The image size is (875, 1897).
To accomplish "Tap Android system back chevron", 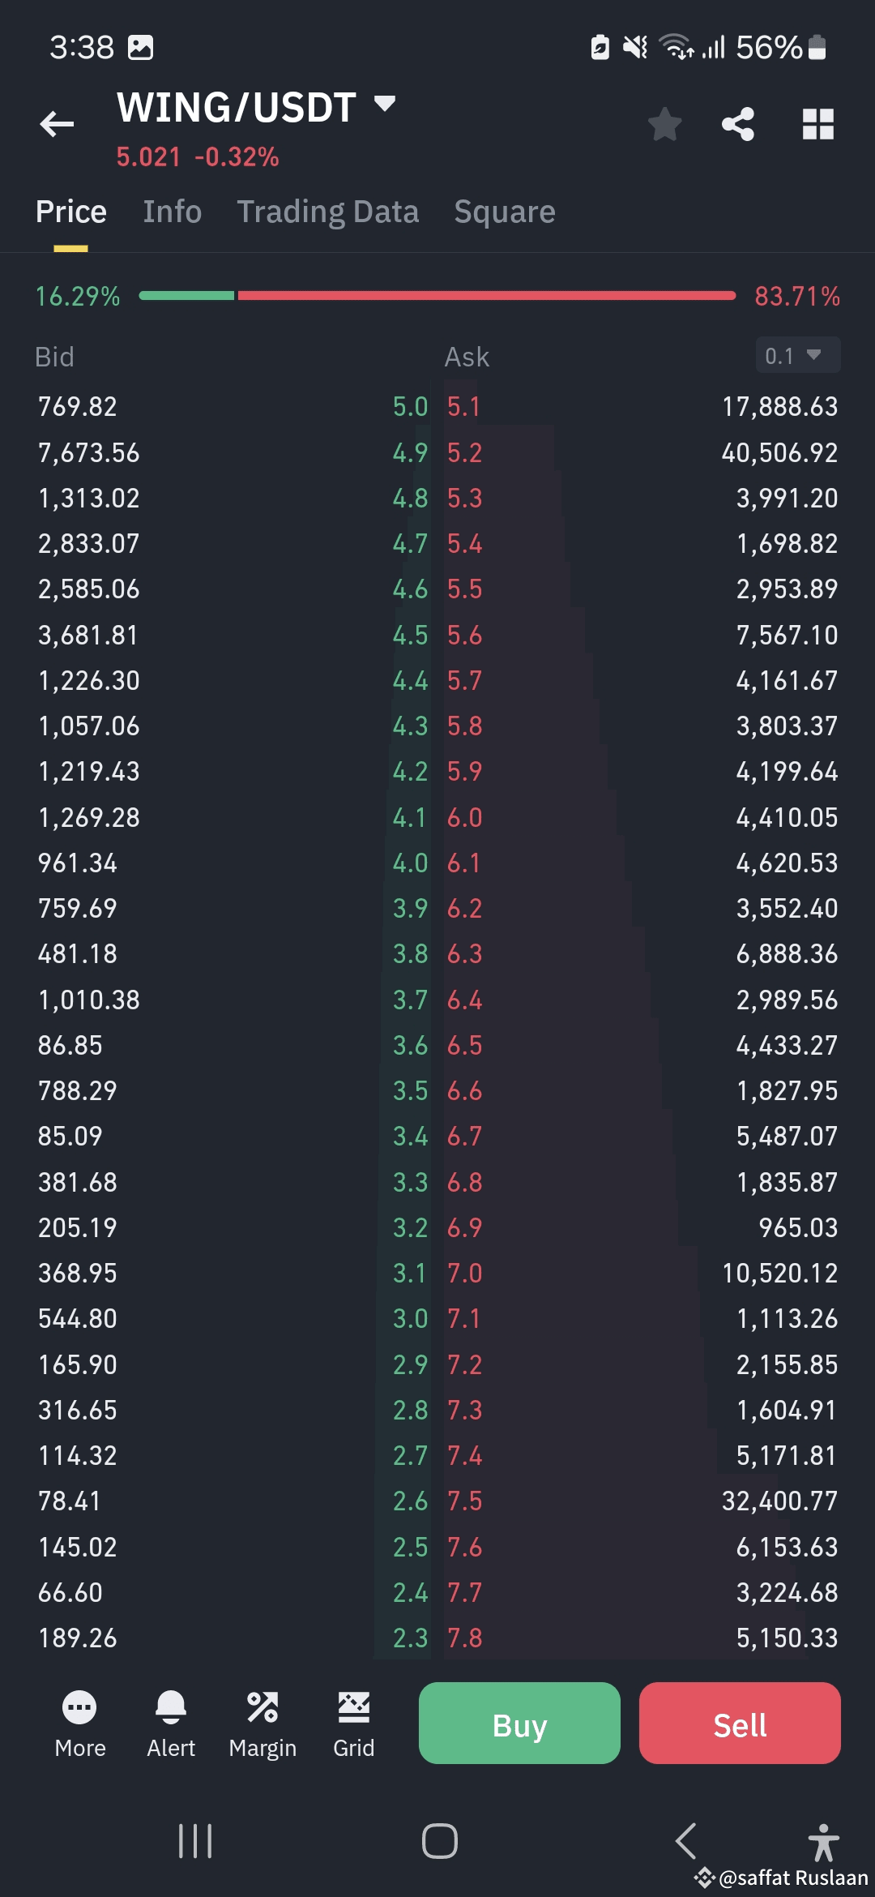I will coord(685,1841).
